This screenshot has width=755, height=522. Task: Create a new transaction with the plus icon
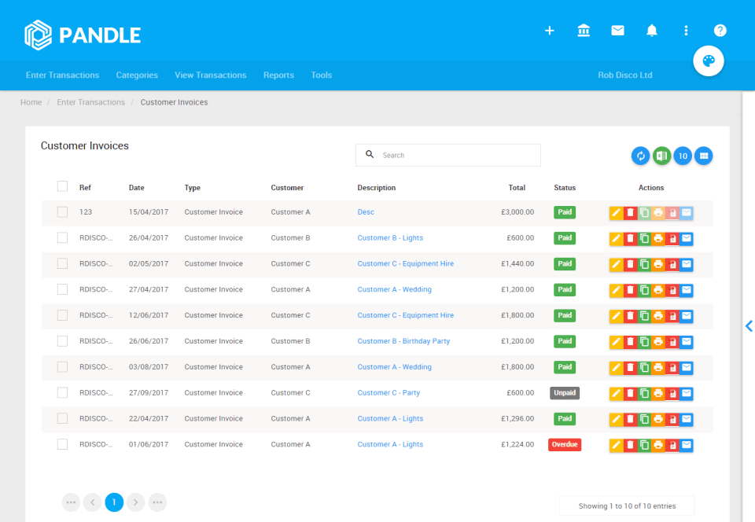(x=549, y=31)
